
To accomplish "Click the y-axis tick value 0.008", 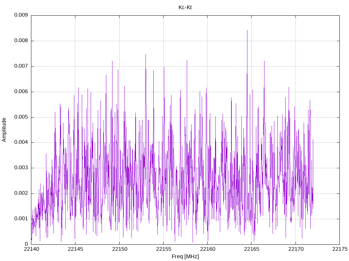I will click(x=21, y=41).
